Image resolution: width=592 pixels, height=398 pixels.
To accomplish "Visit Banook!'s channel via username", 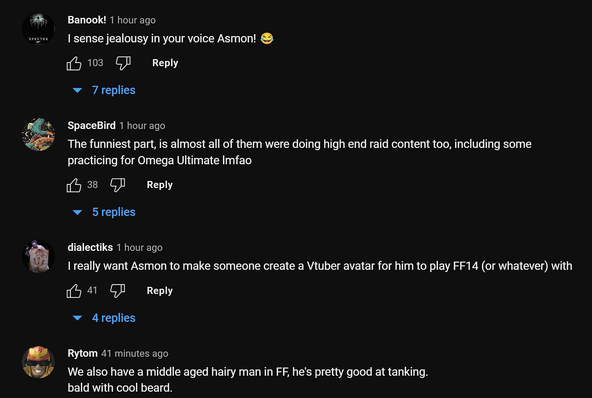I will [87, 20].
